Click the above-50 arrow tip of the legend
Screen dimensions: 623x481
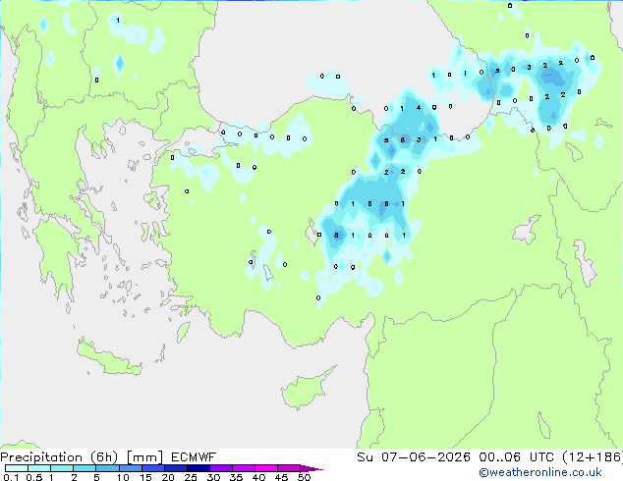click(x=311, y=468)
